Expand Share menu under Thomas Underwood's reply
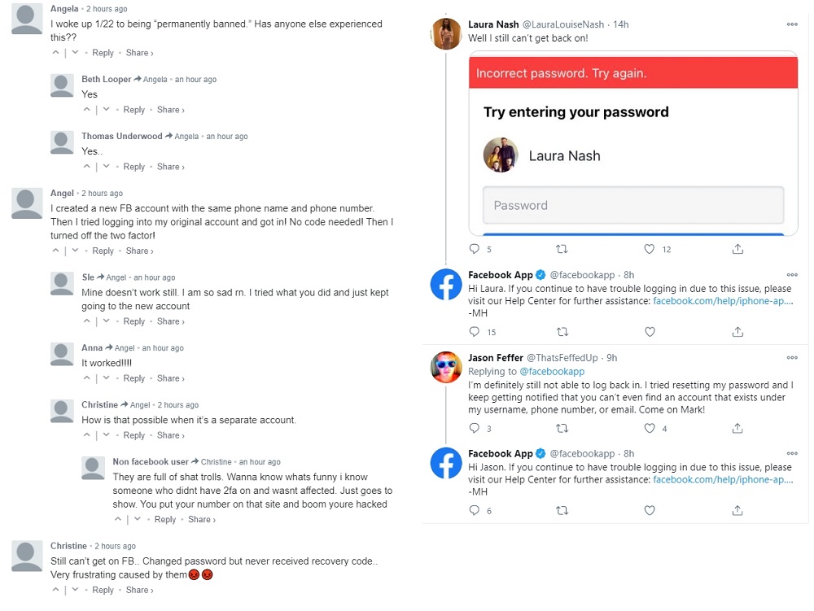This screenshot has height=611, width=814. [170, 167]
